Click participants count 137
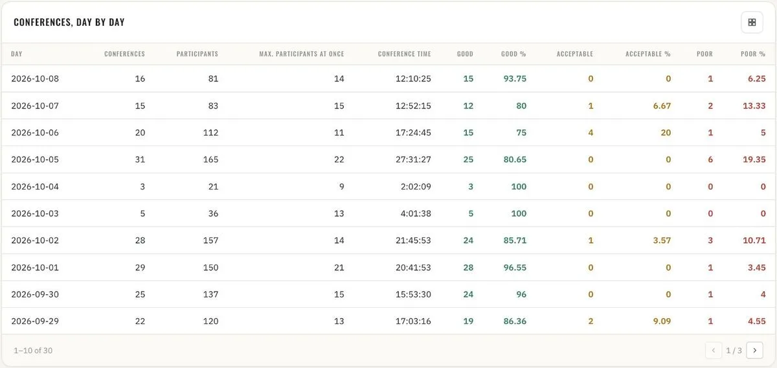This screenshot has height=368, width=777. click(210, 294)
